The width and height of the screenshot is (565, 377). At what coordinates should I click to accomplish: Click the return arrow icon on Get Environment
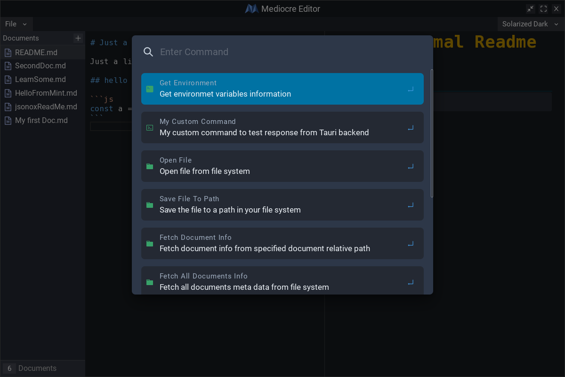(411, 89)
